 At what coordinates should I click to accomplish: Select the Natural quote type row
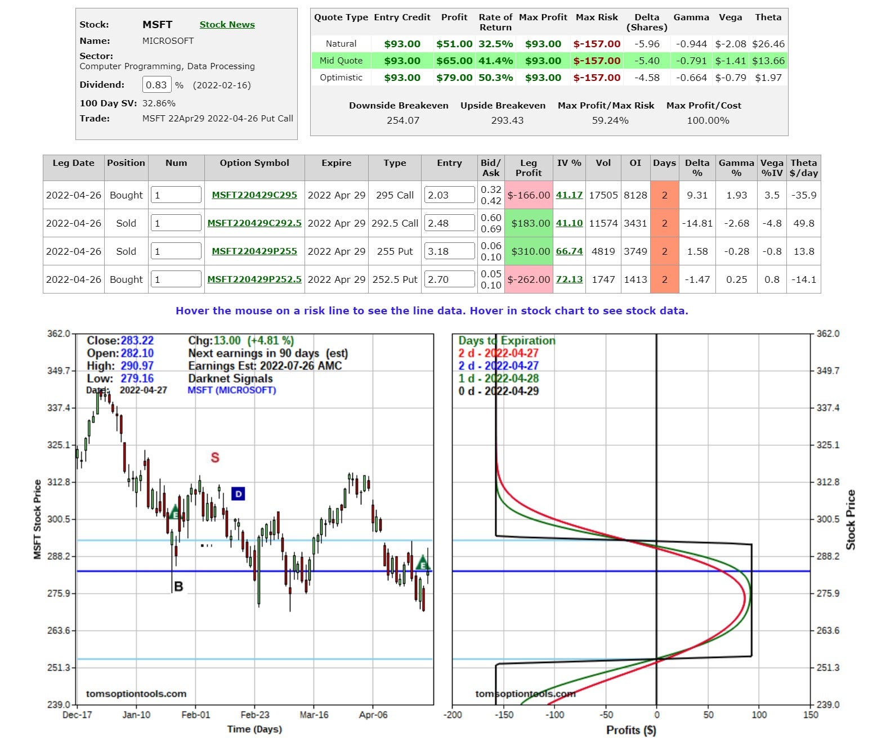(549, 44)
